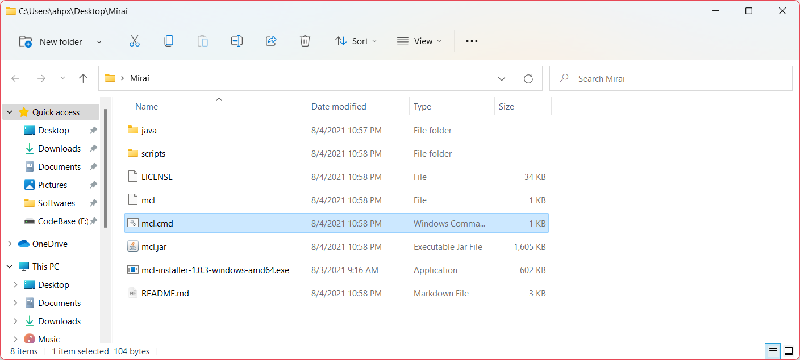Click the Cut scissors icon
800x360 pixels.
coord(135,41)
